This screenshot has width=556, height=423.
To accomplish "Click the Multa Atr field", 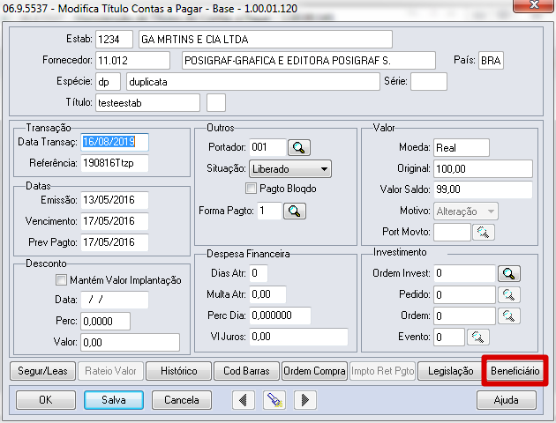I will pos(267,294).
